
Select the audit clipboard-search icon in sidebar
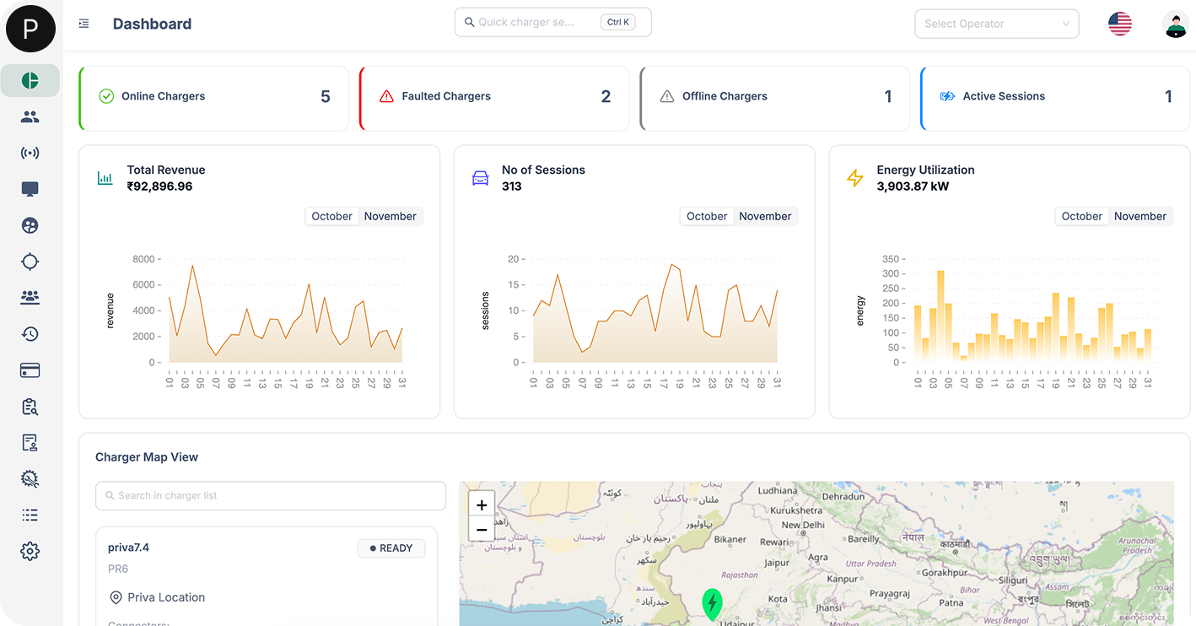(30, 406)
